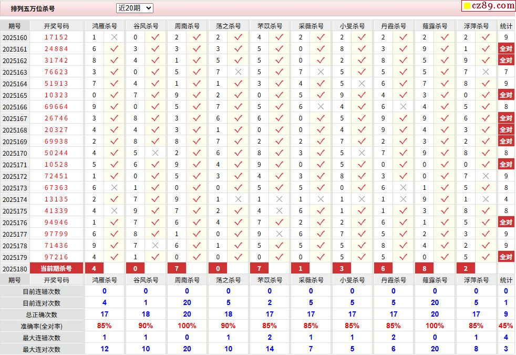Click the X mark in 丹霞杀号 for 2025173

click(403, 188)
